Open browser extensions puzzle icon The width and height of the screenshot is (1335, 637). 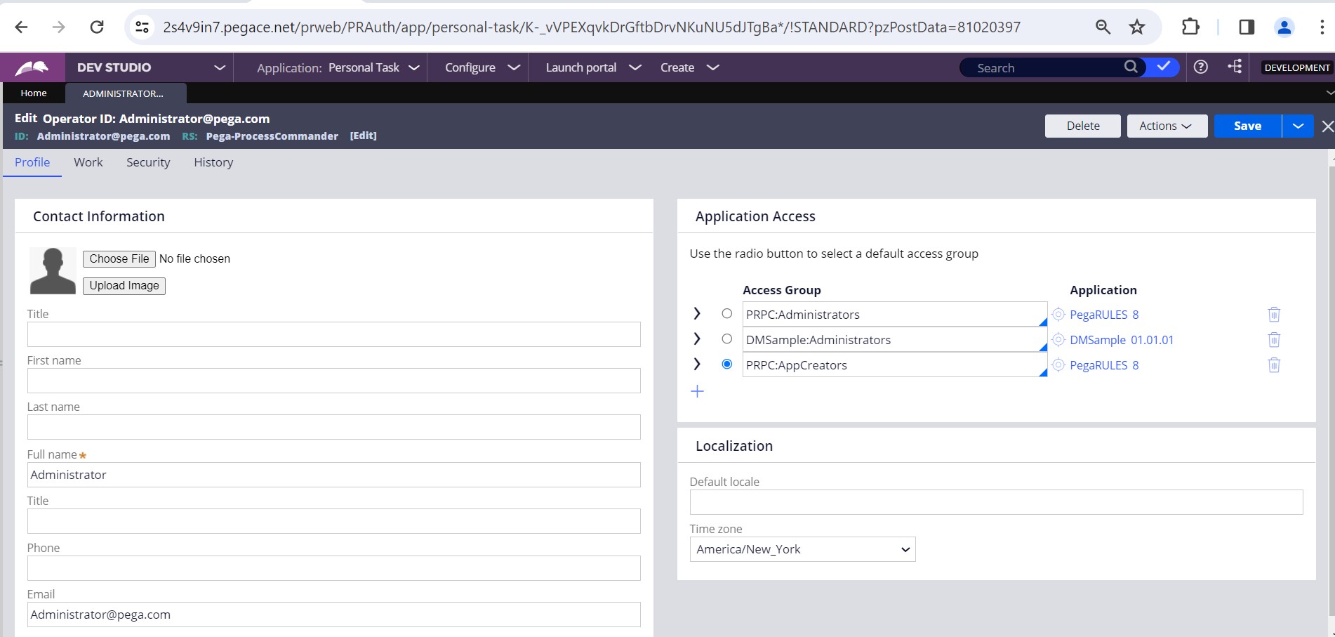[x=1190, y=27]
